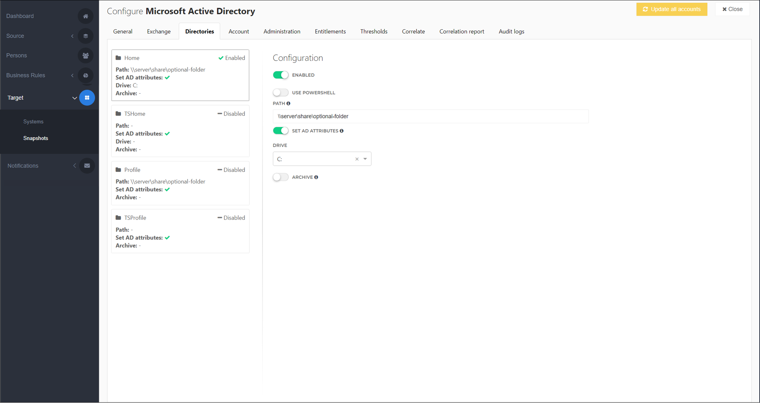760x403 pixels.
Task: Open the Source sidebar menu label
Action: tap(15, 36)
